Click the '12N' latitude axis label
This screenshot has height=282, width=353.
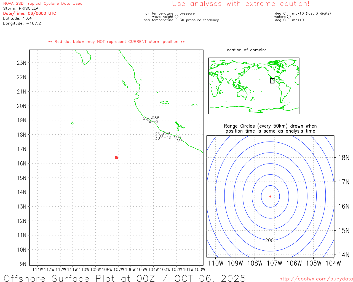[22, 221]
